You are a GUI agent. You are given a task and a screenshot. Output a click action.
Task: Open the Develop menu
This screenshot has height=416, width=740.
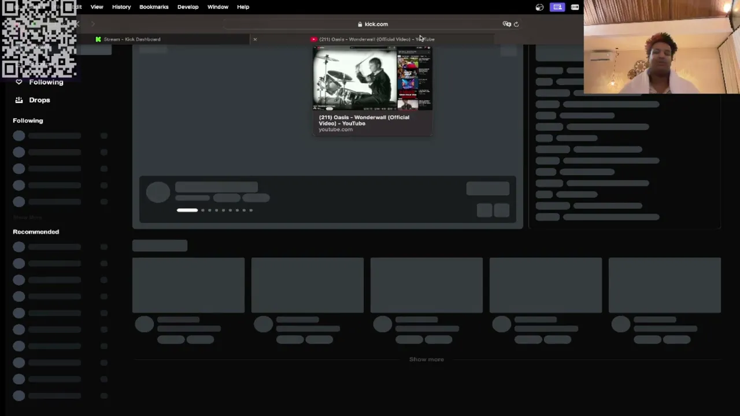188,7
